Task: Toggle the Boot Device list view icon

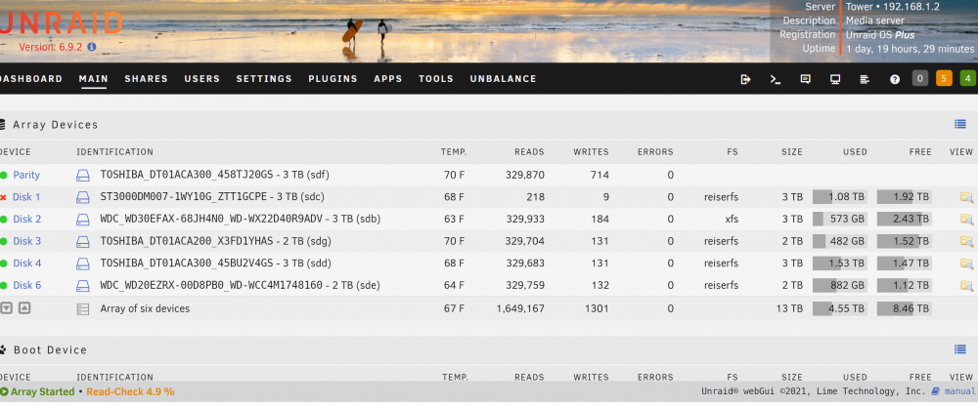Action: [960, 349]
